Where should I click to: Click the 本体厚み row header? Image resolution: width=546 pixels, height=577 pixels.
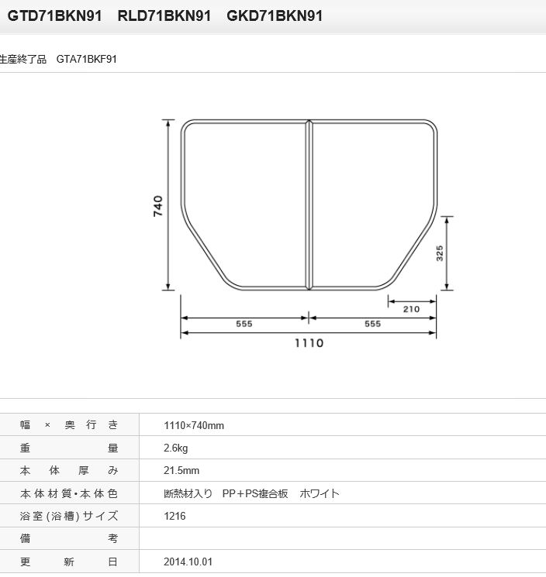coord(69,470)
